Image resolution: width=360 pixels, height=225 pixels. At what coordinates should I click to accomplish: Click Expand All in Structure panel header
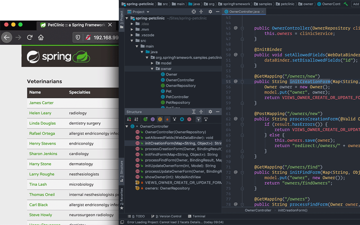click(194, 112)
